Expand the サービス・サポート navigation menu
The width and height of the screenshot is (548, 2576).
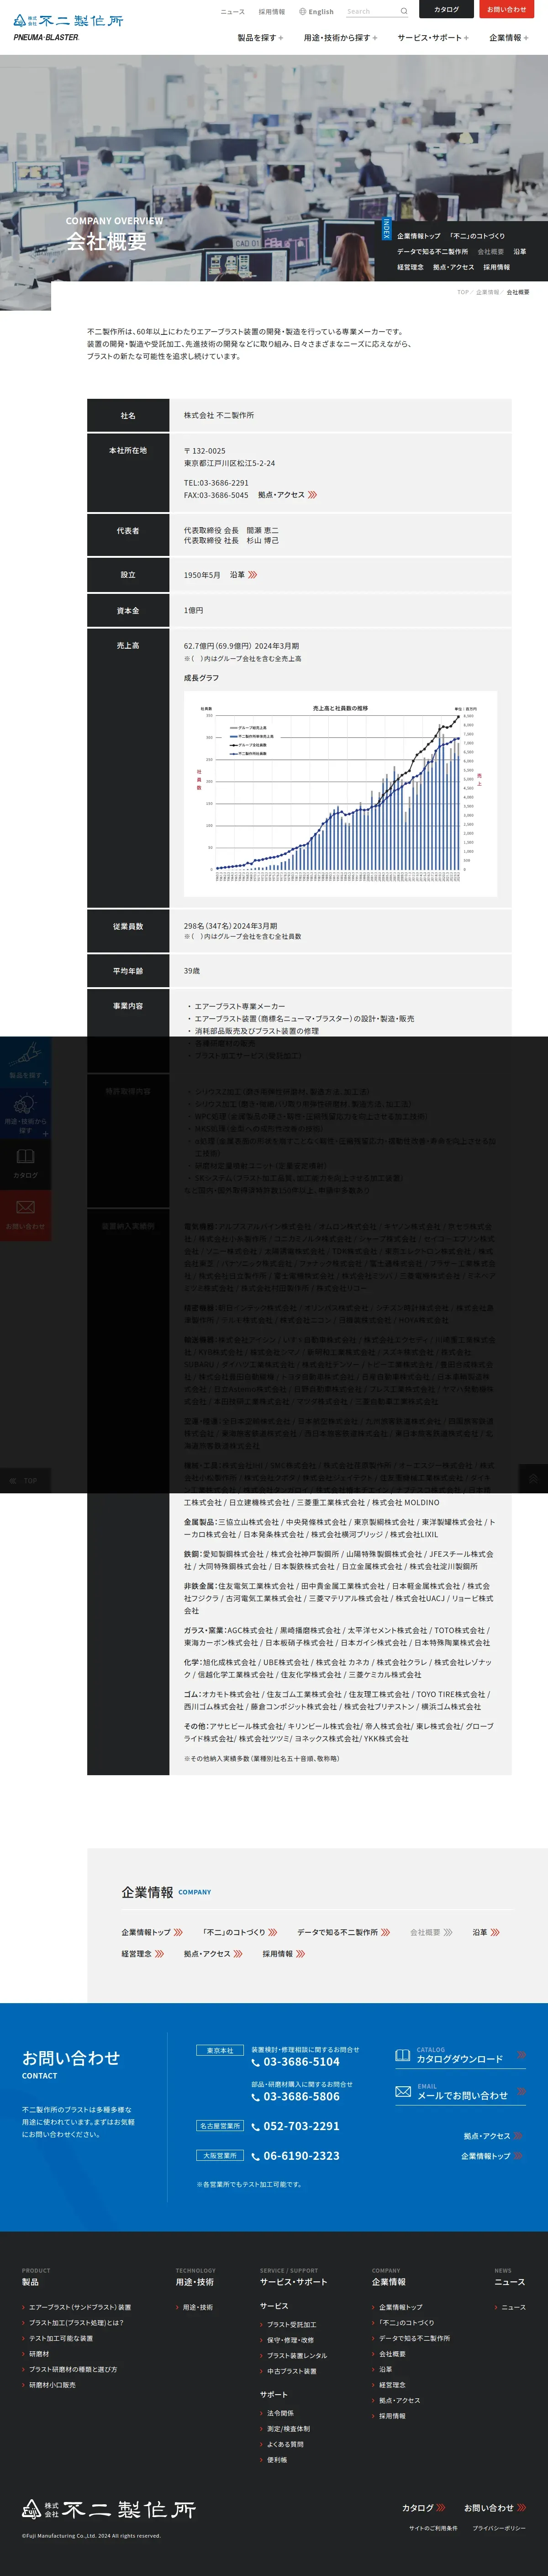coord(433,38)
